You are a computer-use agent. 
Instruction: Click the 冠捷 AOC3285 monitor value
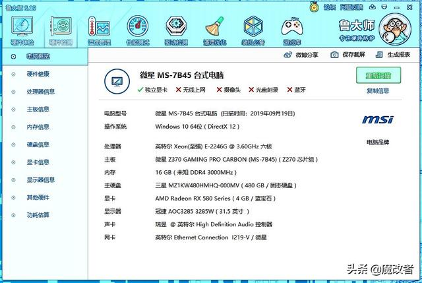pyautogui.click(x=202, y=211)
